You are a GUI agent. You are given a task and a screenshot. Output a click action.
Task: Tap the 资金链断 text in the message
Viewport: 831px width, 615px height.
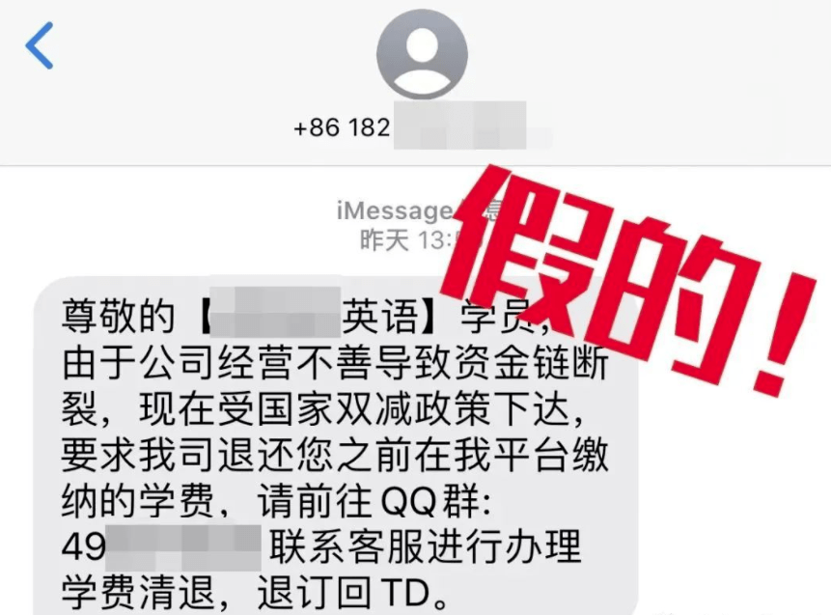point(531,364)
